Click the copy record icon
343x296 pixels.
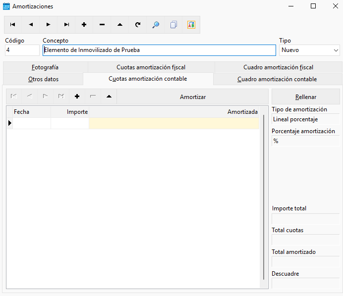(173, 25)
